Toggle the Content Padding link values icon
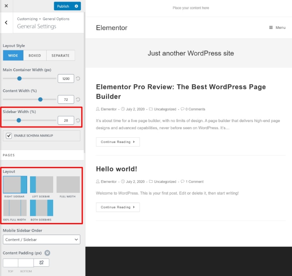 point(41,263)
